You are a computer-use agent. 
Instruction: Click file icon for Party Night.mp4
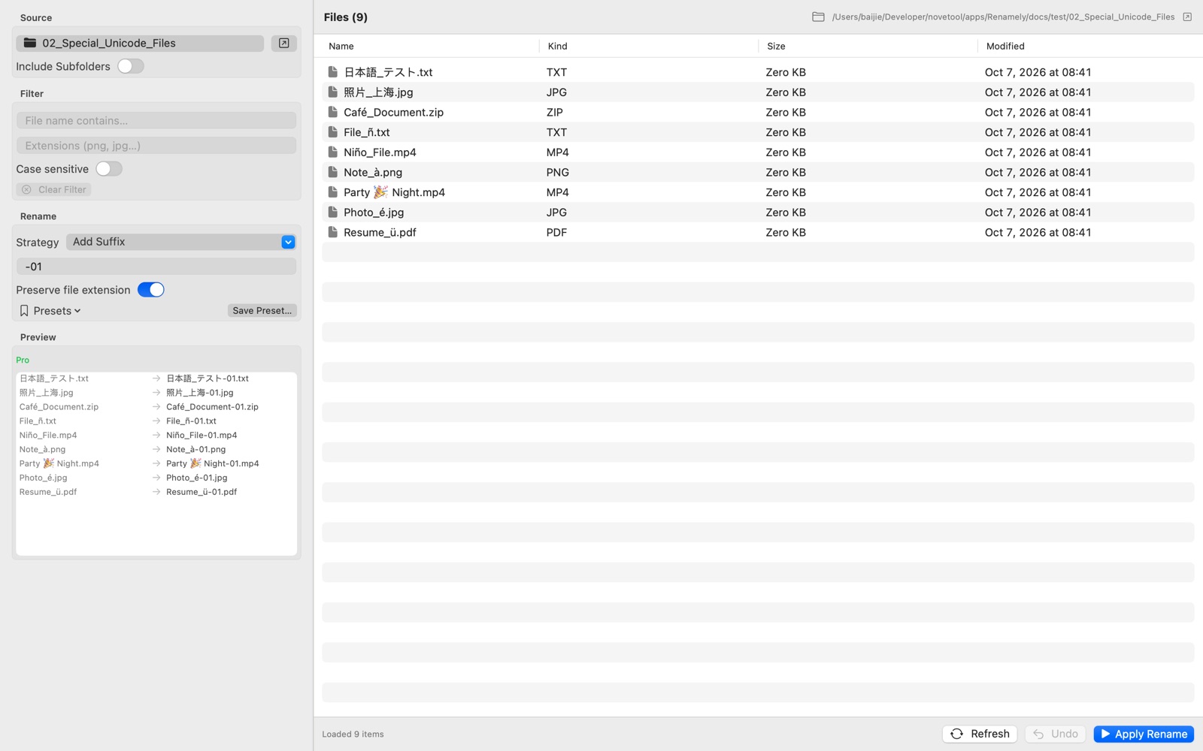click(x=332, y=192)
